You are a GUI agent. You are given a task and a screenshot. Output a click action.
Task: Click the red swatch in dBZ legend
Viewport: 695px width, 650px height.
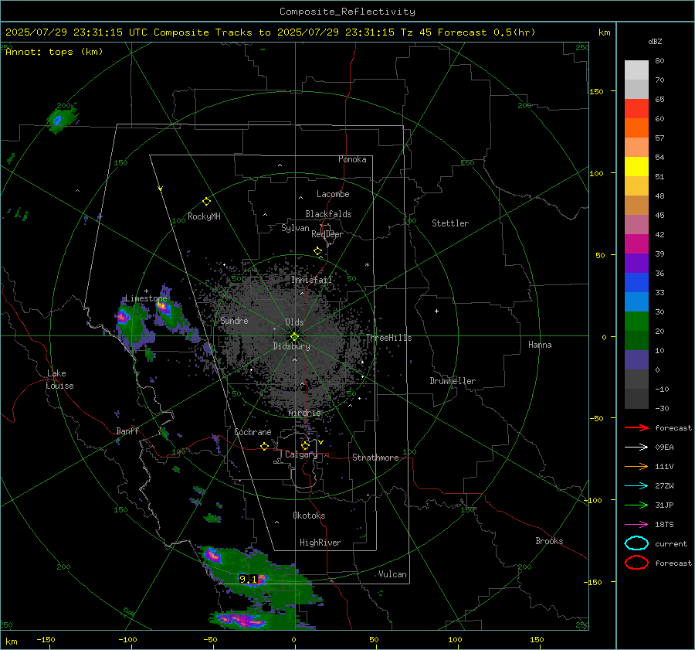[636, 109]
